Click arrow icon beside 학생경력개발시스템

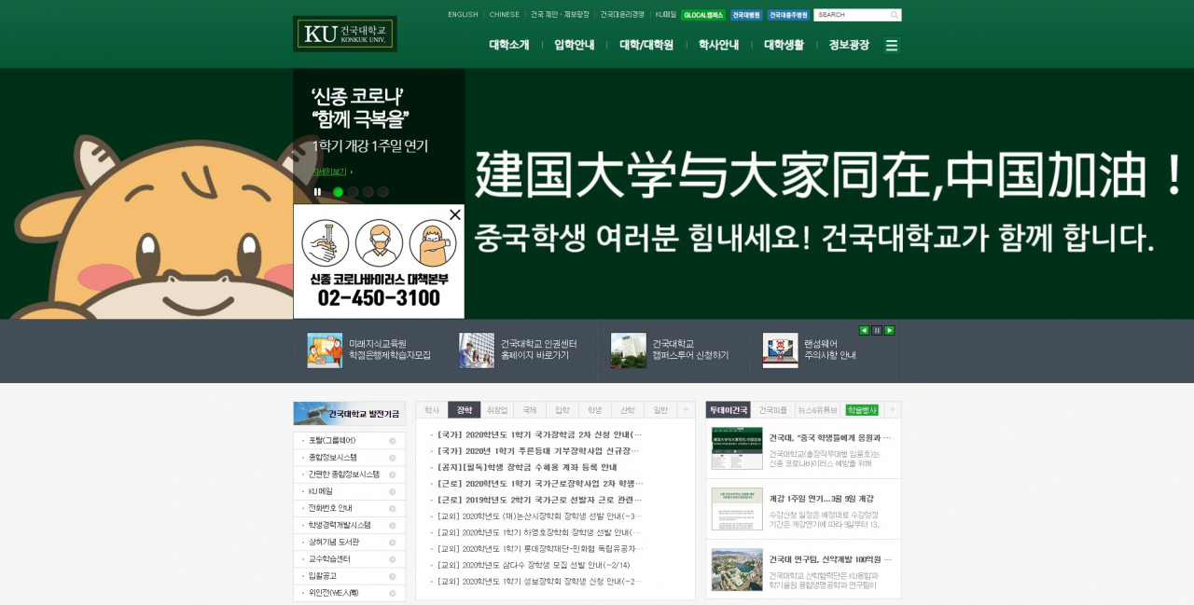[393, 525]
